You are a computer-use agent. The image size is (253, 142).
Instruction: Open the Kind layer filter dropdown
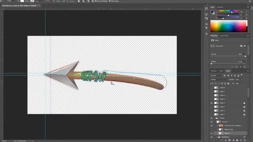click(x=216, y=75)
